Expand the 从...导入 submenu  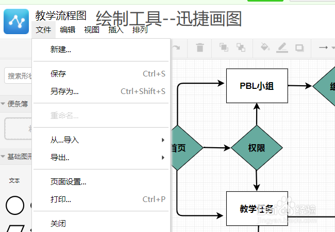pos(101,140)
